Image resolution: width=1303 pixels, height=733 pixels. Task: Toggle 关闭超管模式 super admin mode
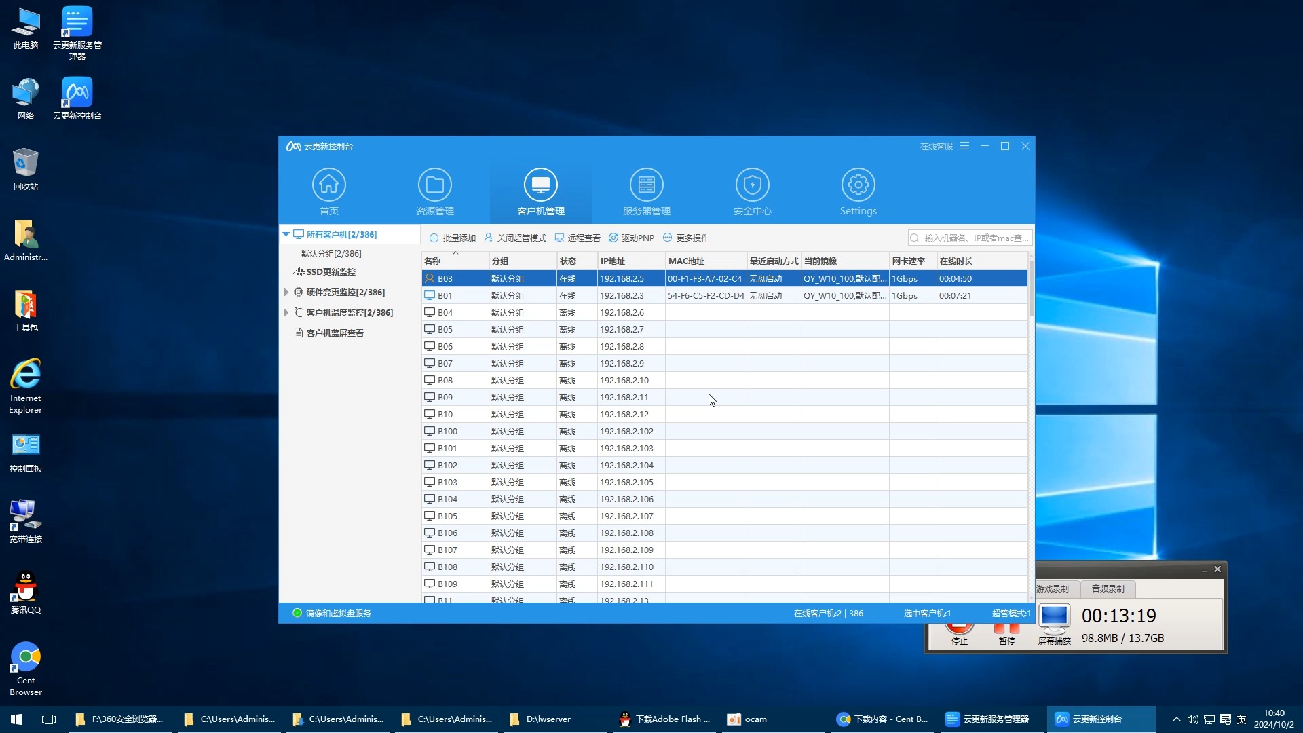[x=515, y=238]
